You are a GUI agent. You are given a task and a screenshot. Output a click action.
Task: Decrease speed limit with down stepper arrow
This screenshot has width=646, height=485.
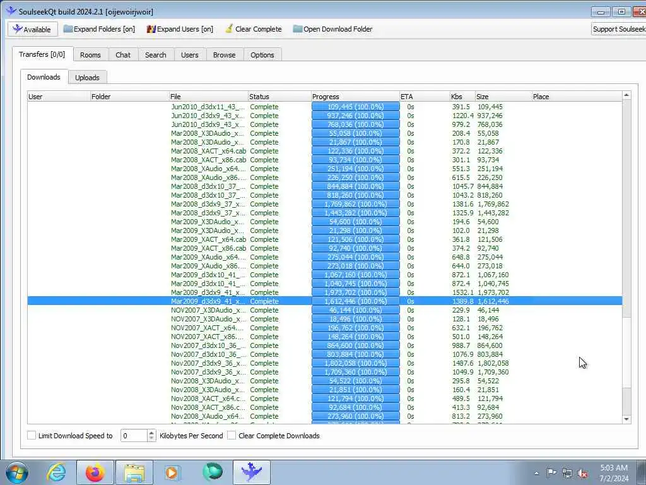pos(151,439)
